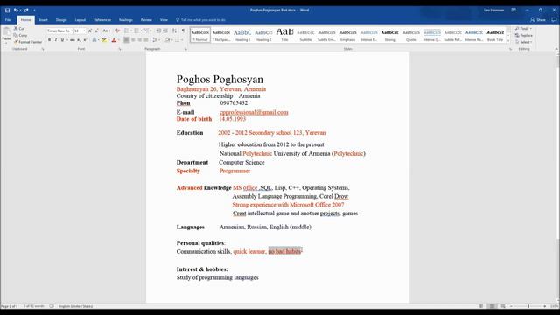The width and height of the screenshot is (560, 315).
Task: Copy the selected text
Action: (x=20, y=35)
